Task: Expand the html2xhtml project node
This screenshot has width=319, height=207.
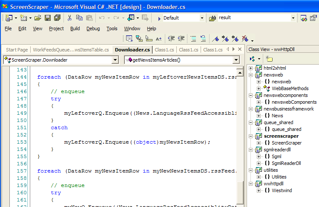Action: pos(251,68)
